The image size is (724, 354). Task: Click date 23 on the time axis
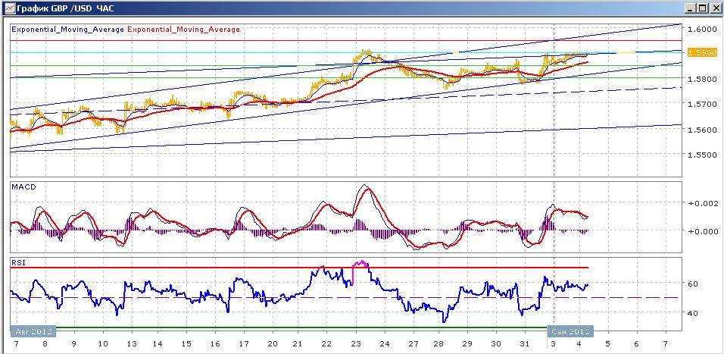(355, 344)
